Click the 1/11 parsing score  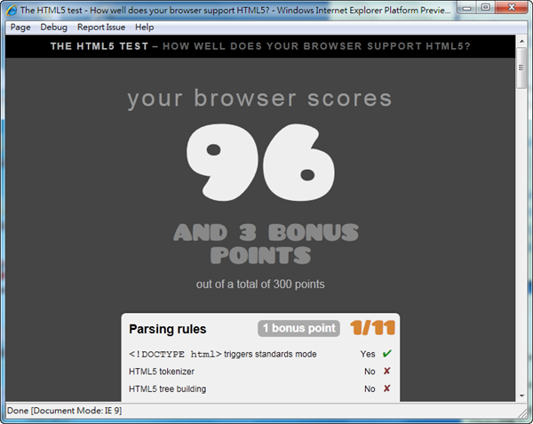point(372,328)
